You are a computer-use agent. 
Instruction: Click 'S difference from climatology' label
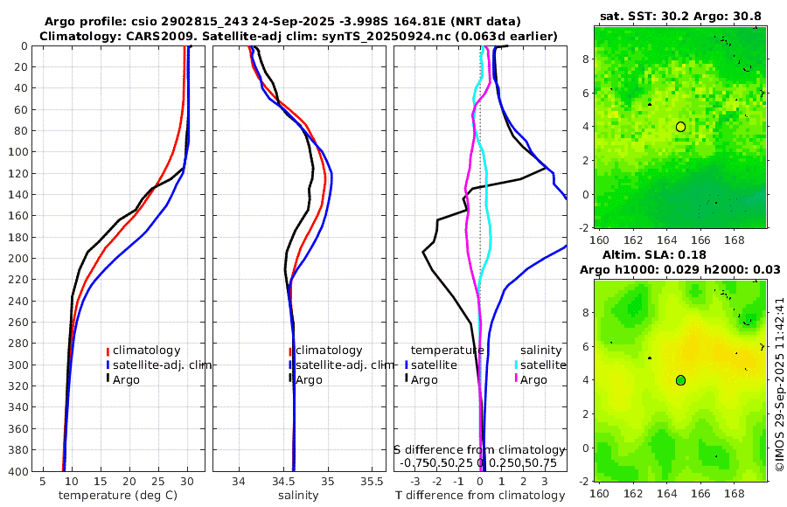[x=479, y=450]
